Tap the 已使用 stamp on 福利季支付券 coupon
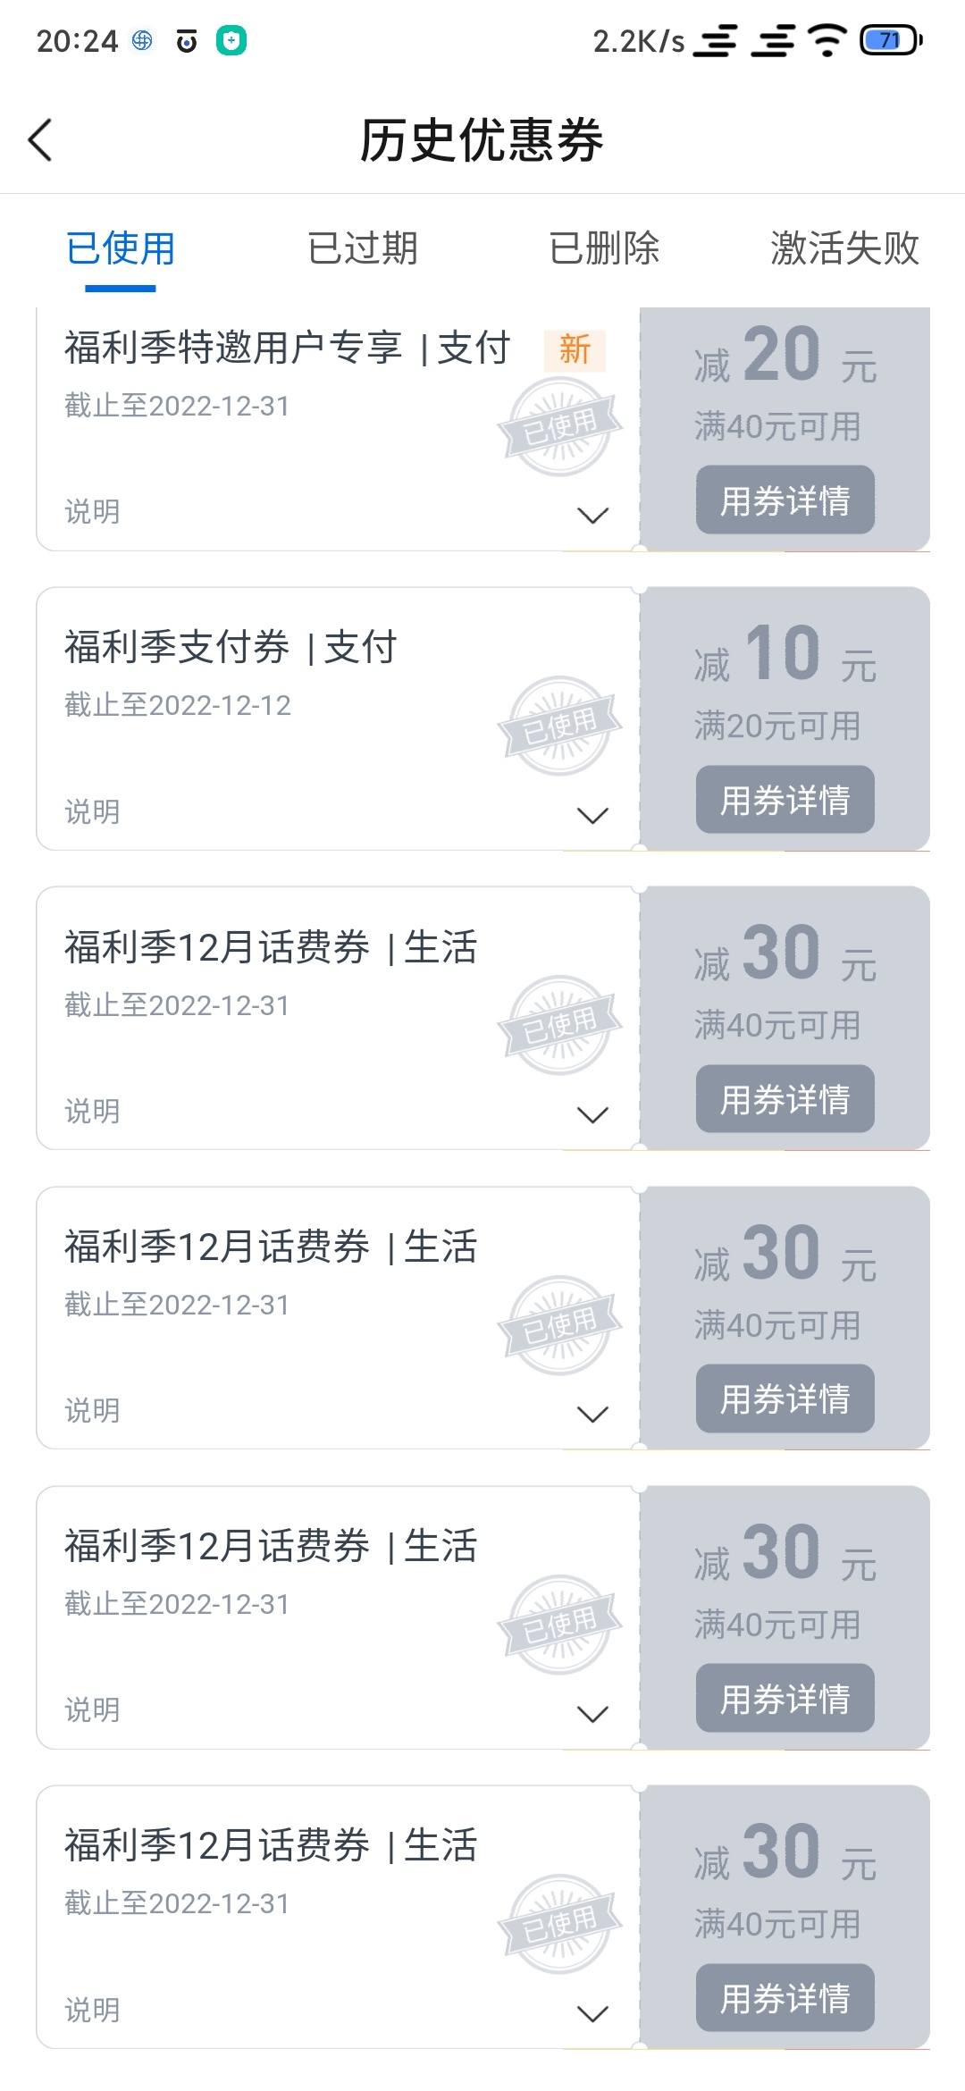The height and width of the screenshot is (2091, 965). point(559,726)
